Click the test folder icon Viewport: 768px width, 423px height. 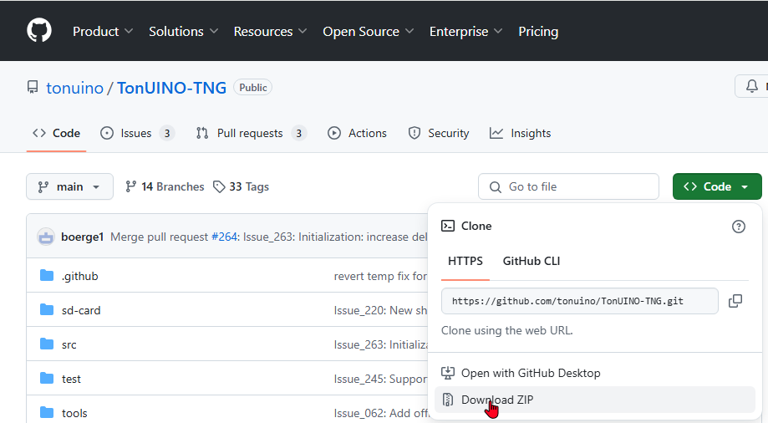[x=47, y=379]
